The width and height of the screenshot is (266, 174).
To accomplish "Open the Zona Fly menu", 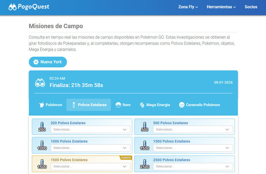I will click(188, 7).
